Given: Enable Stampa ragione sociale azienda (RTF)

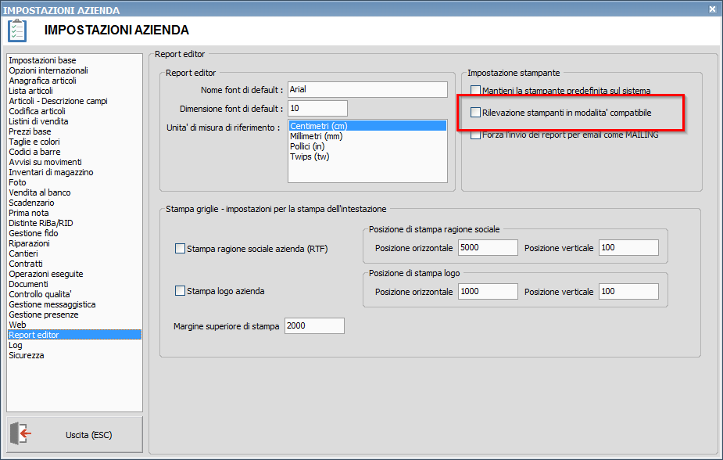Looking at the screenshot, I should (x=180, y=249).
